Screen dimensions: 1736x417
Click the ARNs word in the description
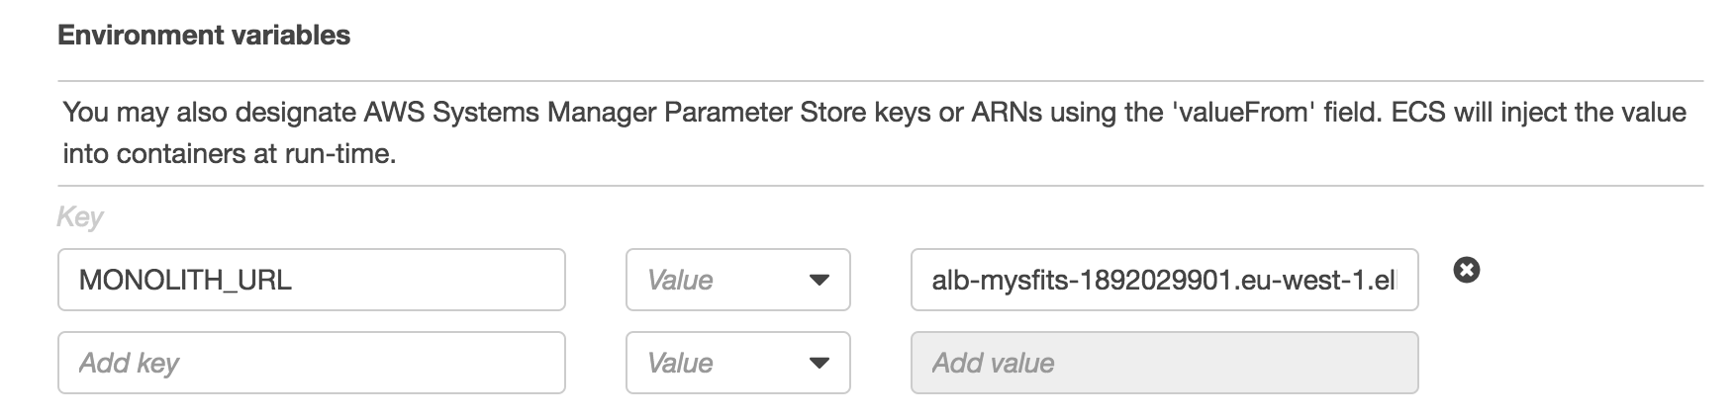1007,112
